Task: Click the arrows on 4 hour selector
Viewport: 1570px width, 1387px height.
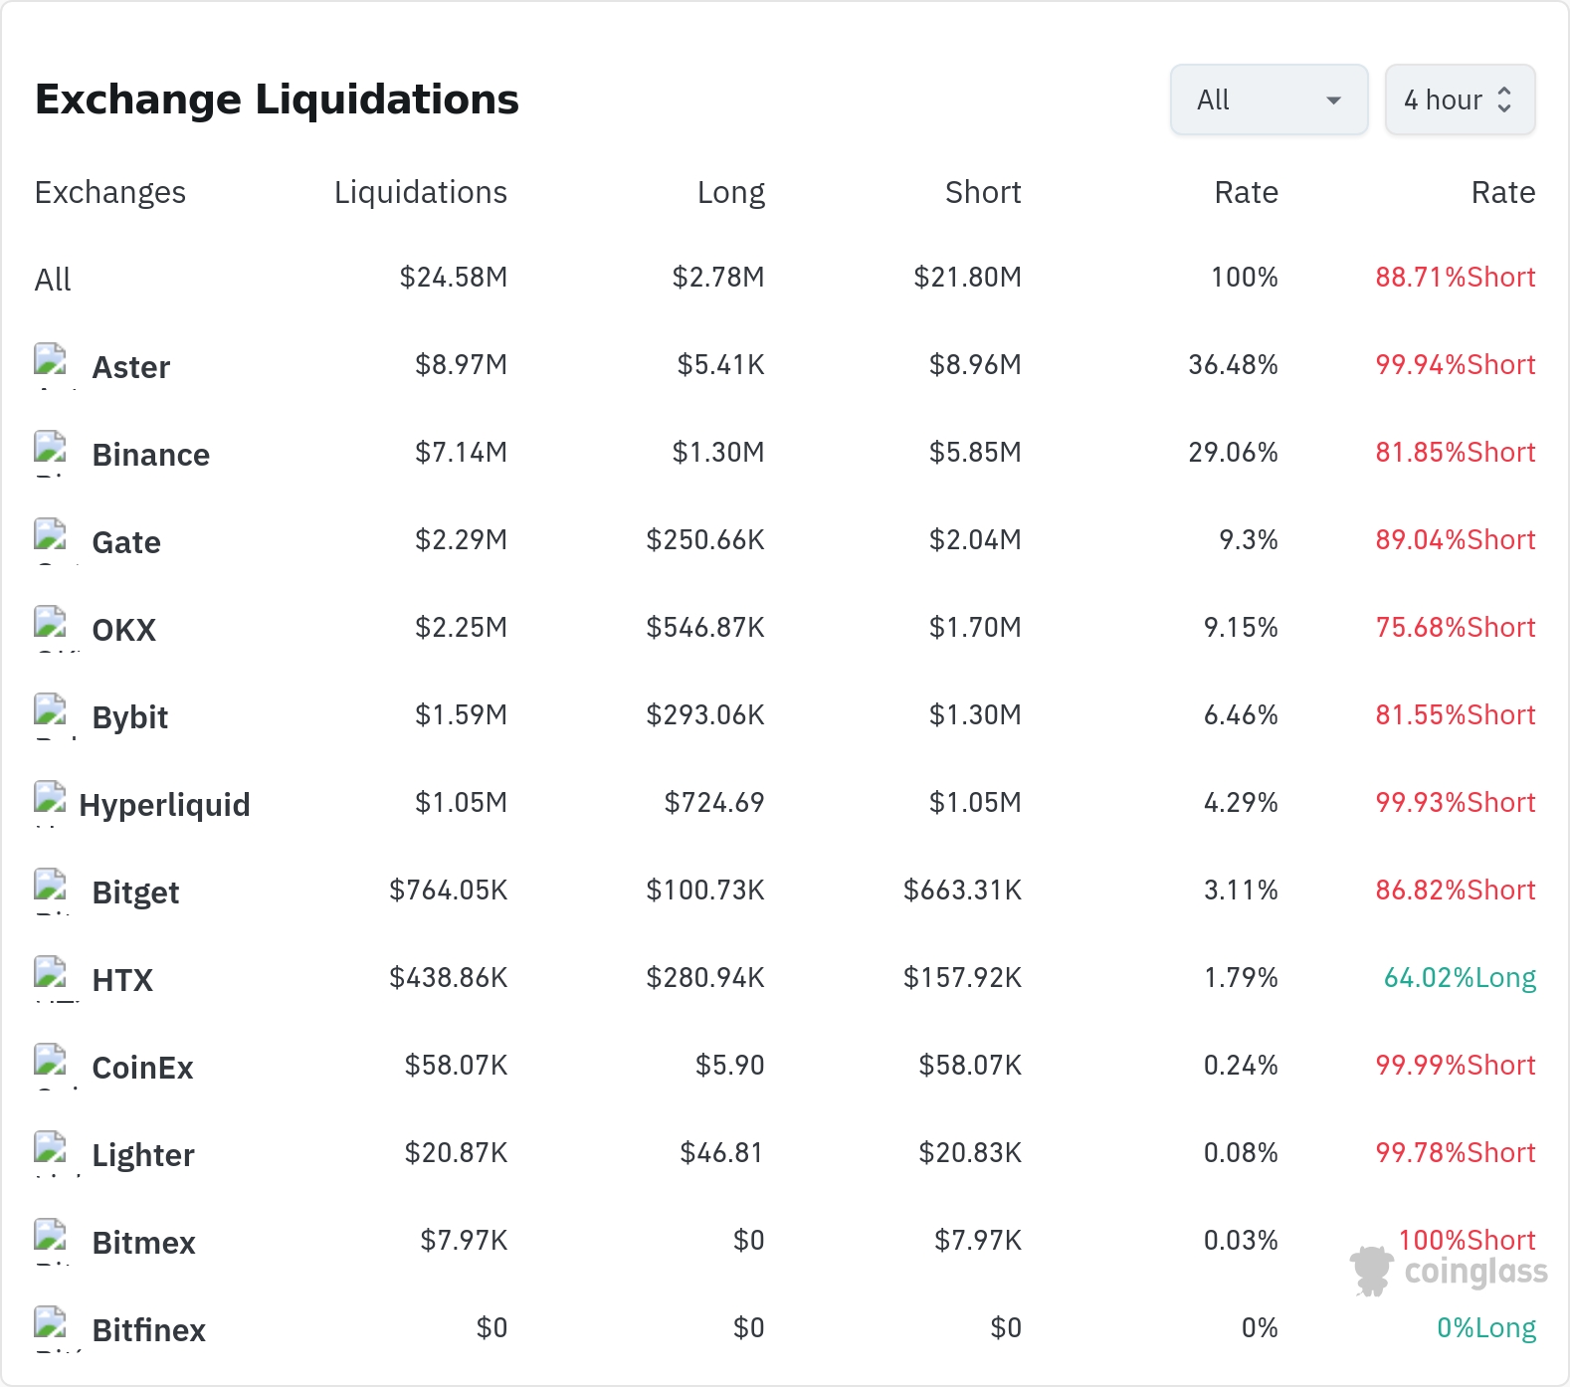Action: (1504, 99)
